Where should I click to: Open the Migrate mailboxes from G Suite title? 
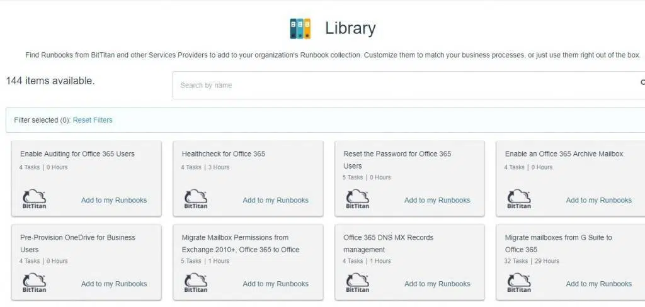(558, 238)
